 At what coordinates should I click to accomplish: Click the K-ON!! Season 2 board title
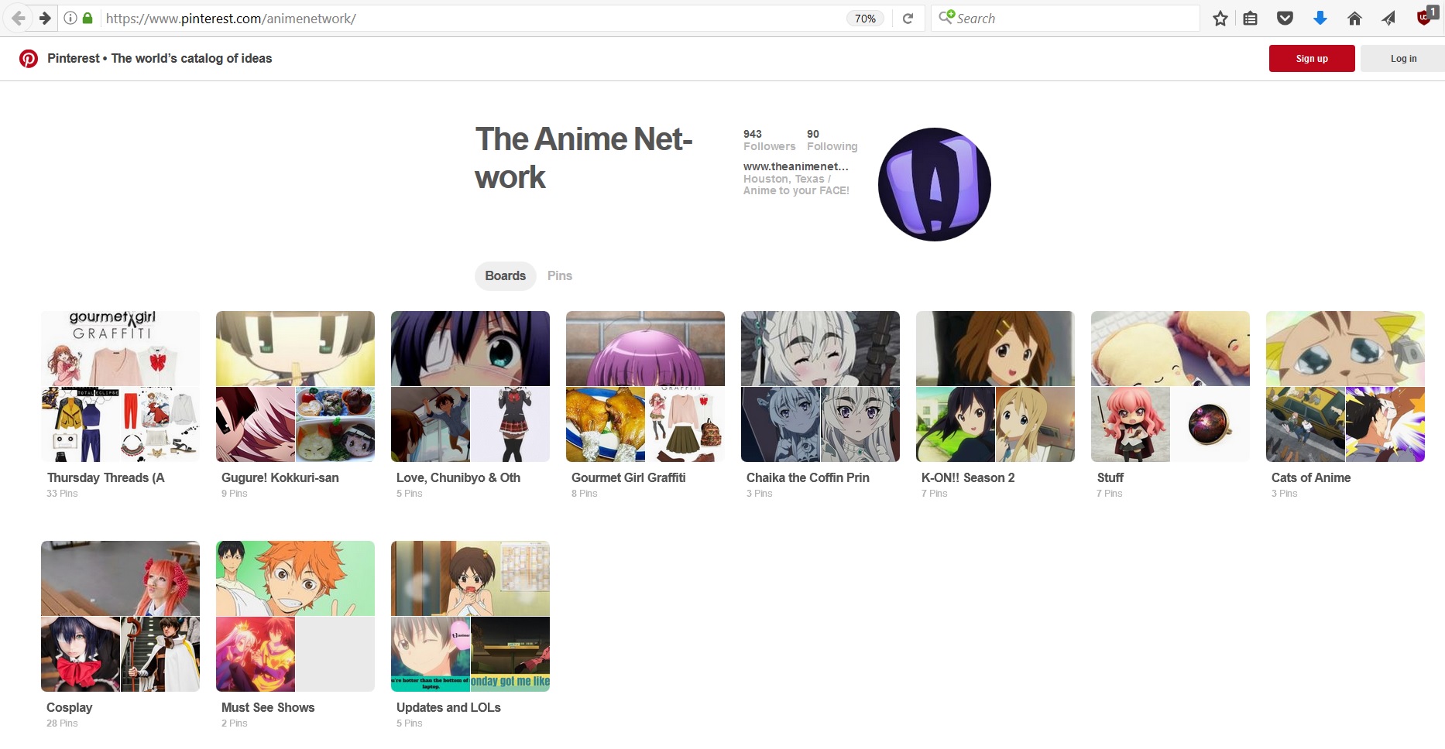[968, 478]
